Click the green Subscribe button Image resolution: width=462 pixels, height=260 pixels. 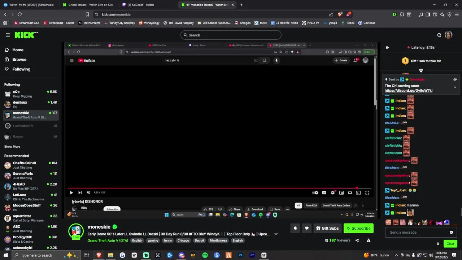(x=358, y=228)
